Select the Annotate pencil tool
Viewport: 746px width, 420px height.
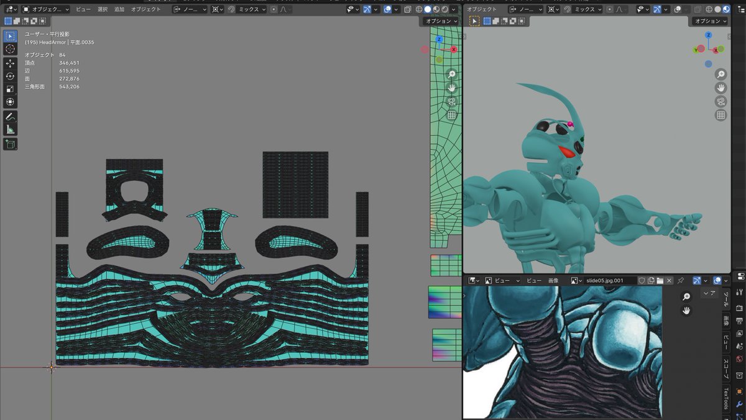11,117
